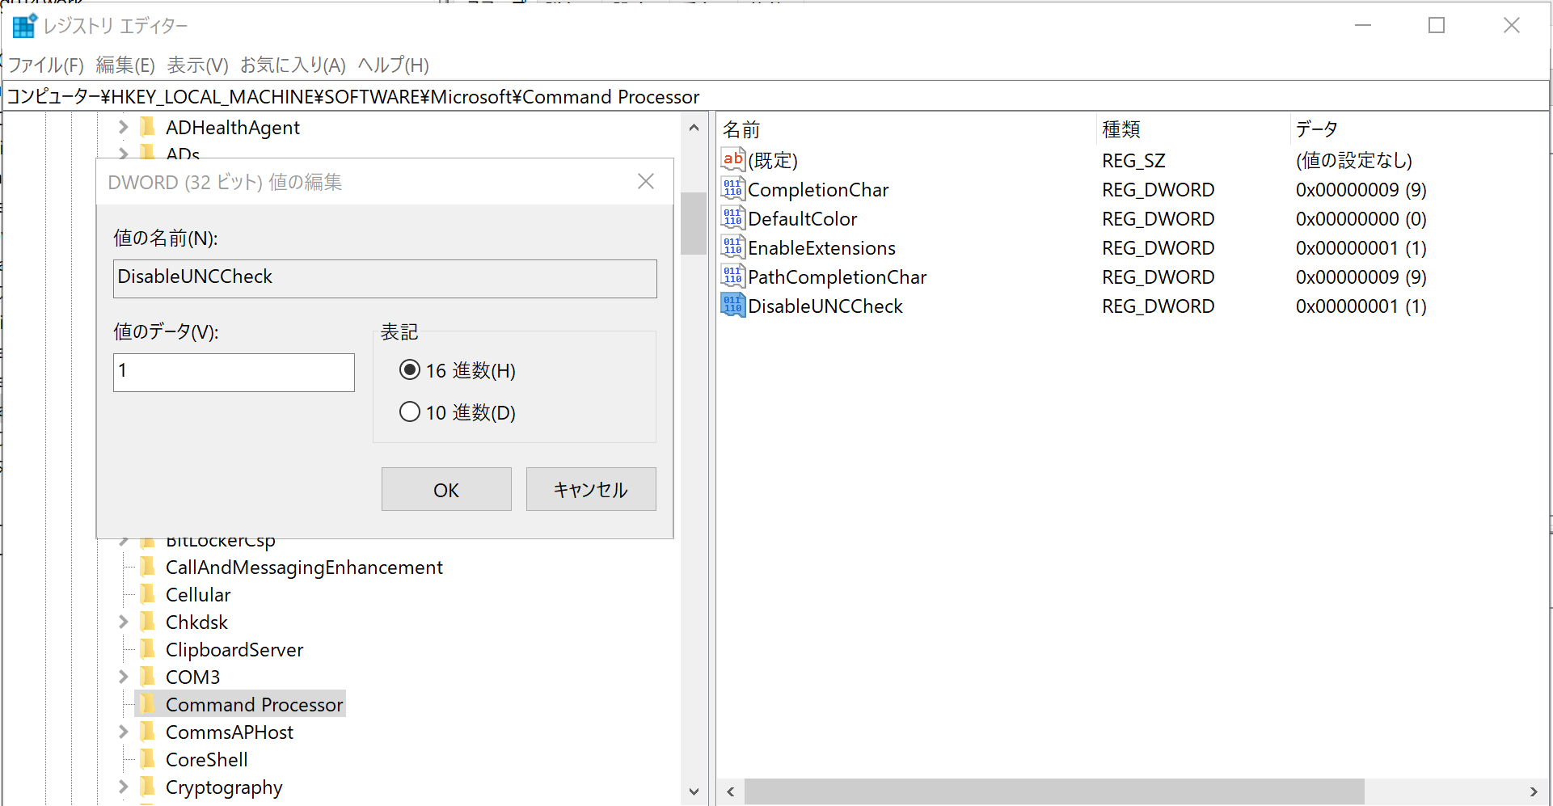Click the CallAndMessagingEnhancement folder icon
The width and height of the screenshot is (1553, 806).
point(147,568)
